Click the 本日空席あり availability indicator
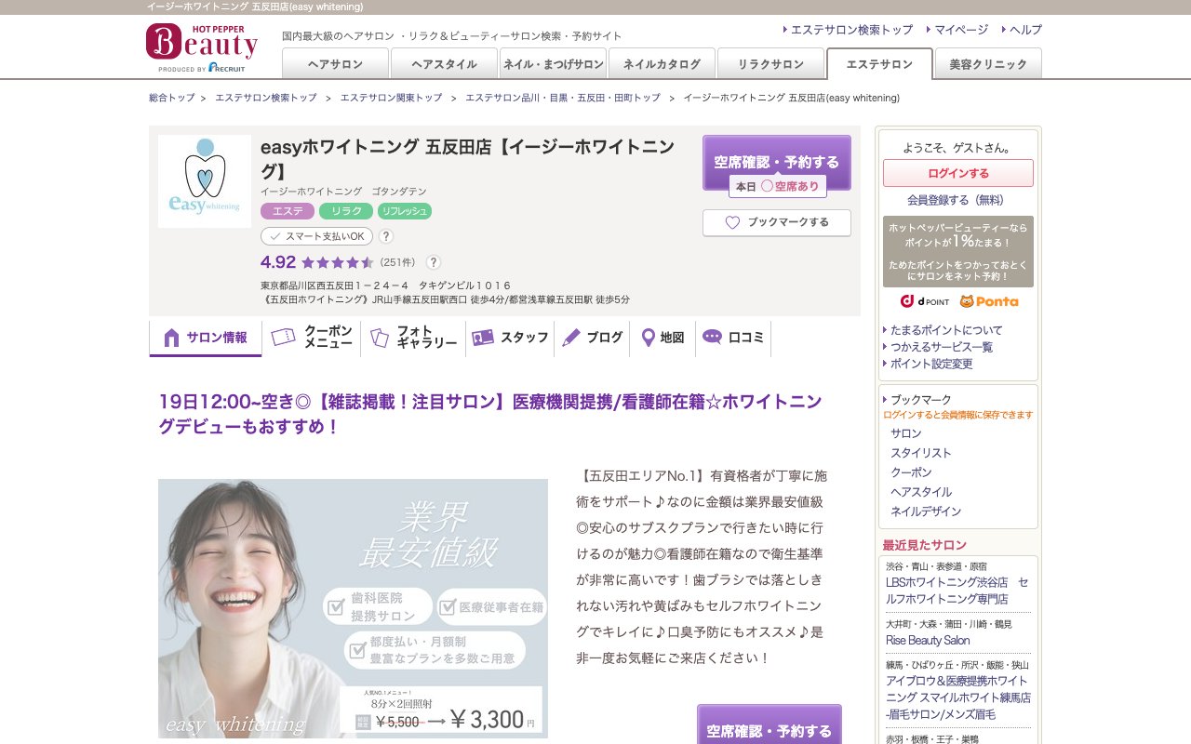 tap(778, 186)
